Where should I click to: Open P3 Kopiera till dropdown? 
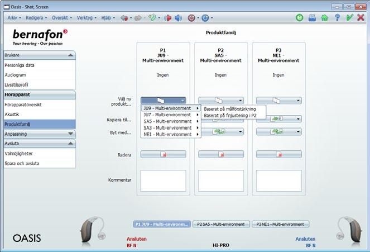[x=278, y=118]
